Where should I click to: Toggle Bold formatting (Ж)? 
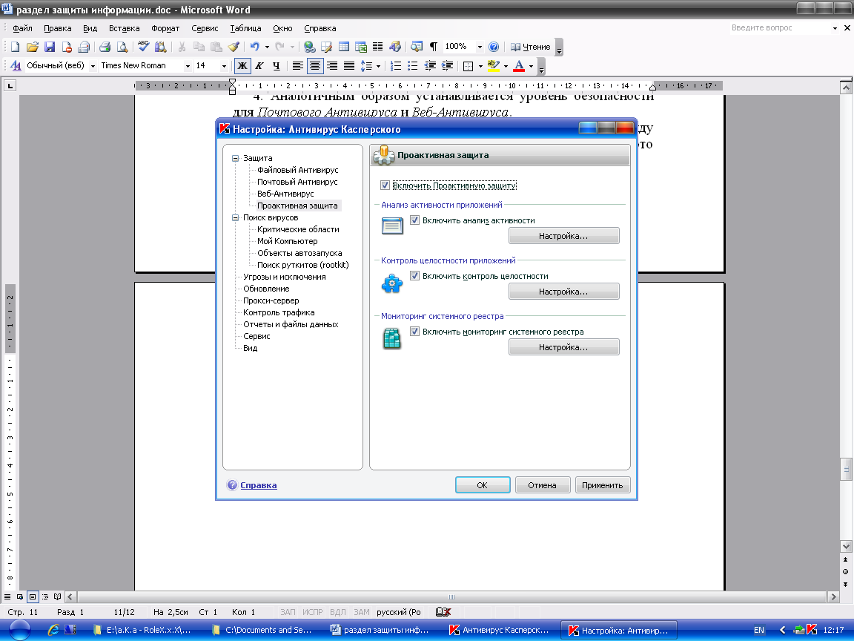pos(242,66)
